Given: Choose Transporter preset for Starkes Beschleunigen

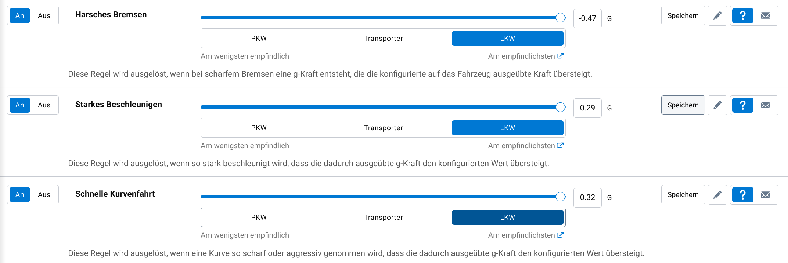Looking at the screenshot, I should [383, 128].
